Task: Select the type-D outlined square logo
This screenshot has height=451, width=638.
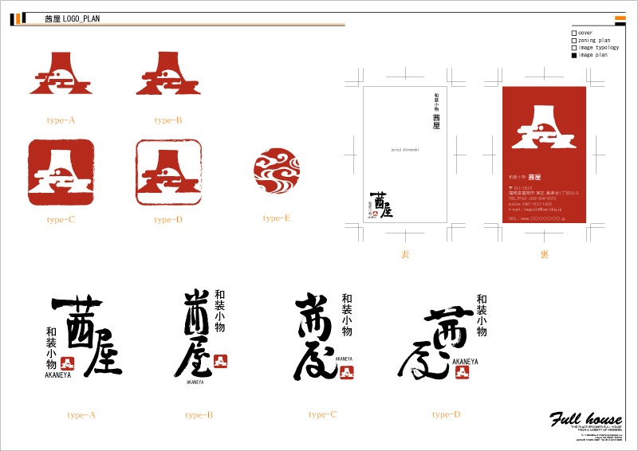Action: pyautogui.click(x=168, y=172)
